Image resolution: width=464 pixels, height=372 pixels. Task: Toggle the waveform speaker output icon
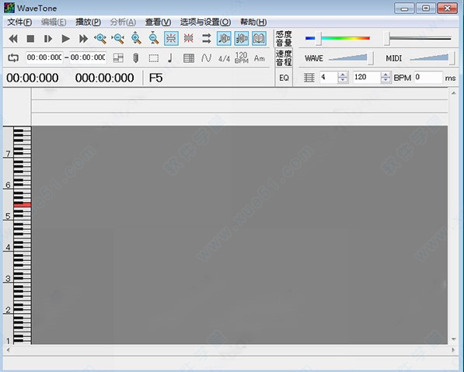click(242, 38)
